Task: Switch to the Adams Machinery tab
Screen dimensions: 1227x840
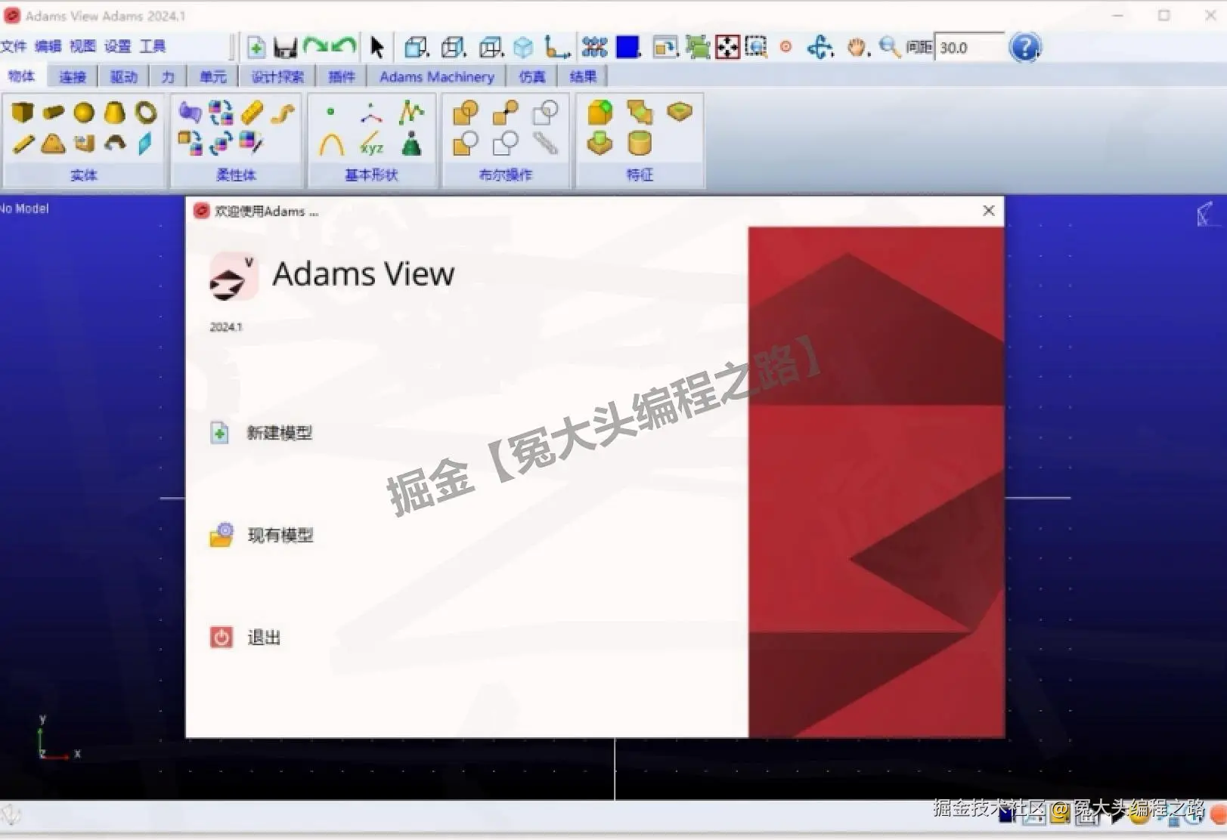Action: coord(437,76)
